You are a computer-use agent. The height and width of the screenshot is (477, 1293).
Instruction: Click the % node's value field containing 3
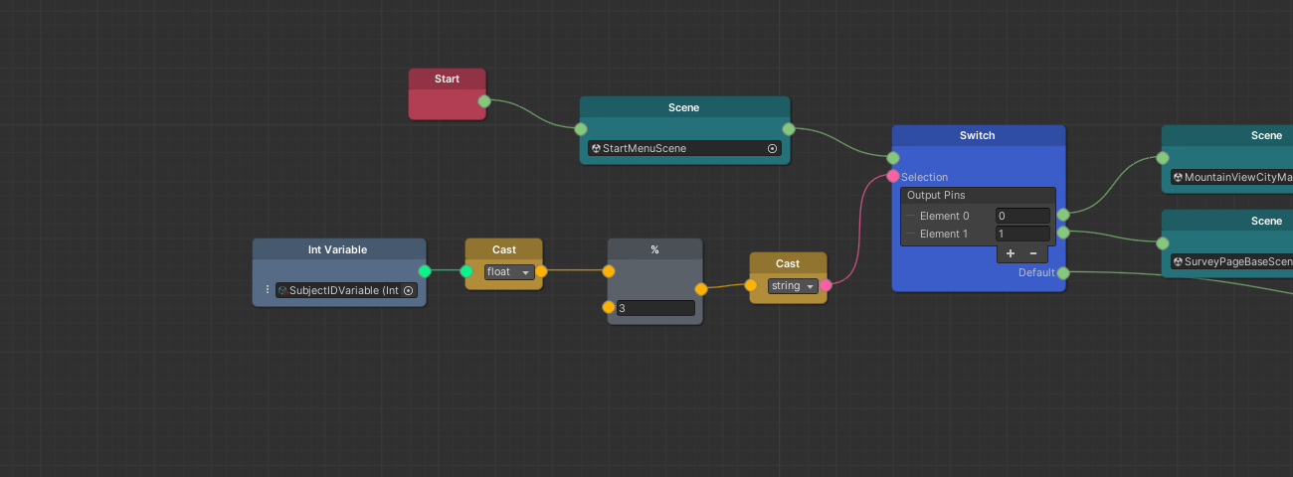click(x=655, y=308)
